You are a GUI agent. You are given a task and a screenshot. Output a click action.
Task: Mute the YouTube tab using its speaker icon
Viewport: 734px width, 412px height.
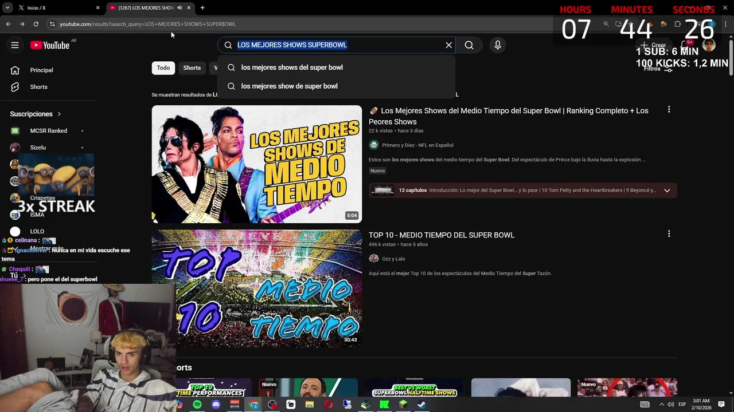(x=179, y=8)
